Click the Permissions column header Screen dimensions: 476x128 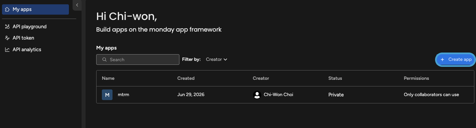tap(416, 78)
